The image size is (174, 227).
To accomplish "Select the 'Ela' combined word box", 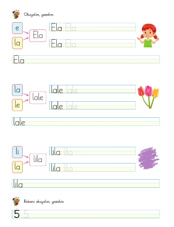I will [38, 35].
